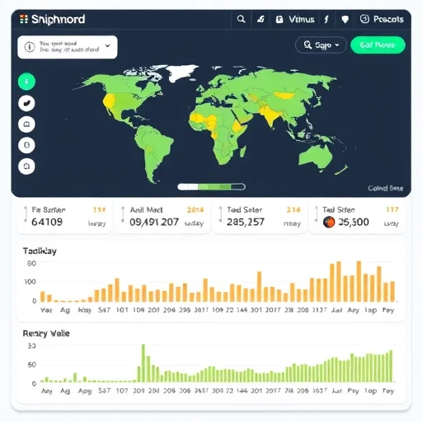Click the tallest green bar in Reacy Welle chart

[x=143, y=363]
